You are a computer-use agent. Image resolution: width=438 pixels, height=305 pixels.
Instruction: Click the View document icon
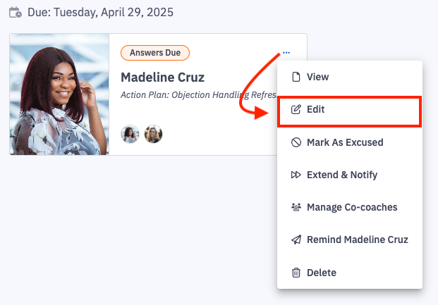tap(296, 77)
